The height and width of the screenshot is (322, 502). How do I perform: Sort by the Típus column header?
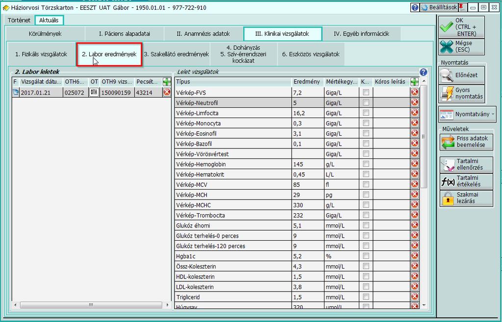click(233, 82)
